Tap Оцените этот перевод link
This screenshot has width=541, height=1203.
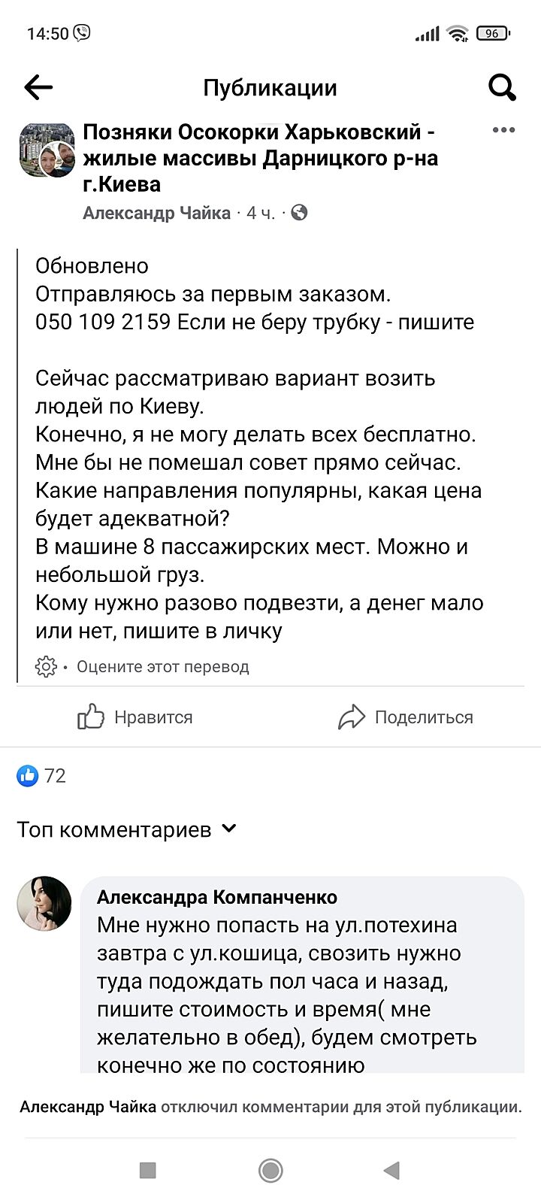(x=162, y=666)
